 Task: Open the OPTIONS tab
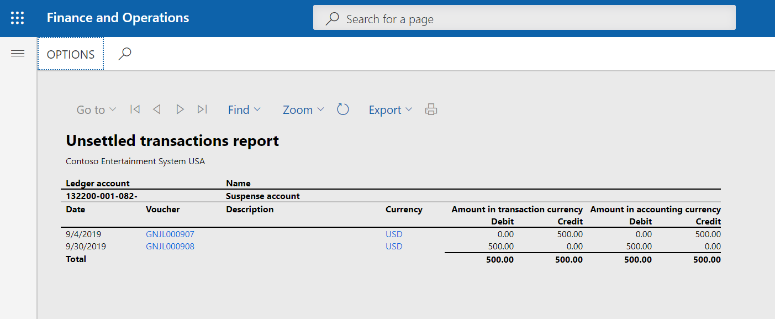(71, 54)
